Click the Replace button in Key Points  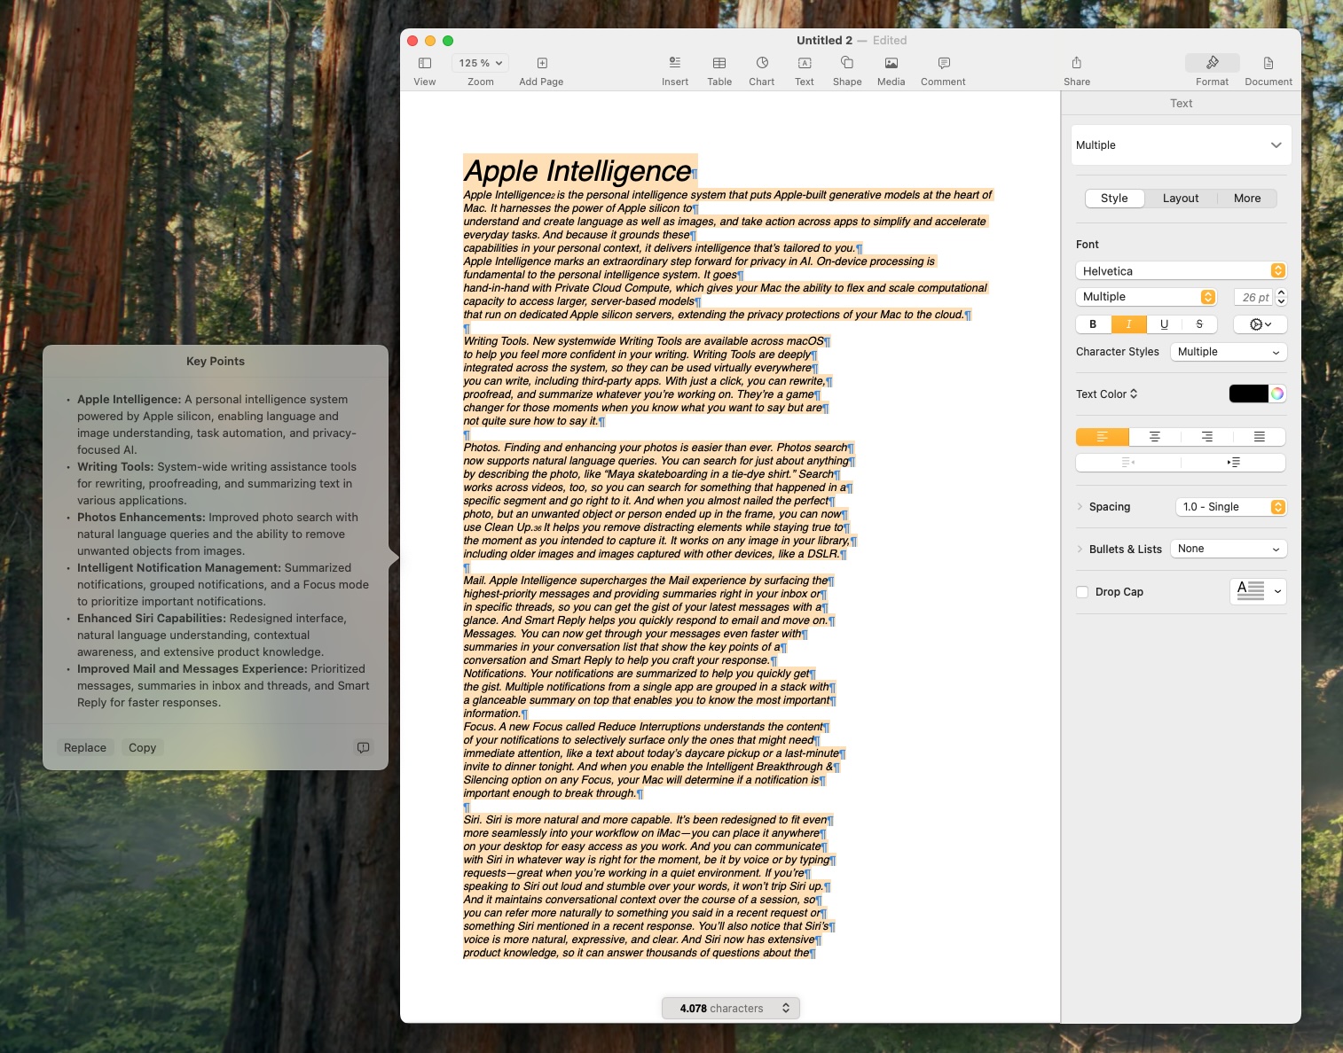85,747
